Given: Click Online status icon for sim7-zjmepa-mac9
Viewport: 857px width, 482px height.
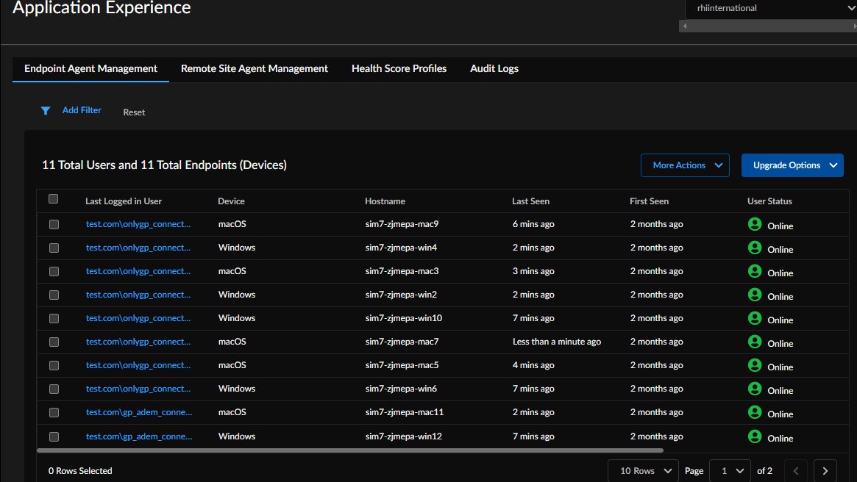Looking at the screenshot, I should [754, 224].
